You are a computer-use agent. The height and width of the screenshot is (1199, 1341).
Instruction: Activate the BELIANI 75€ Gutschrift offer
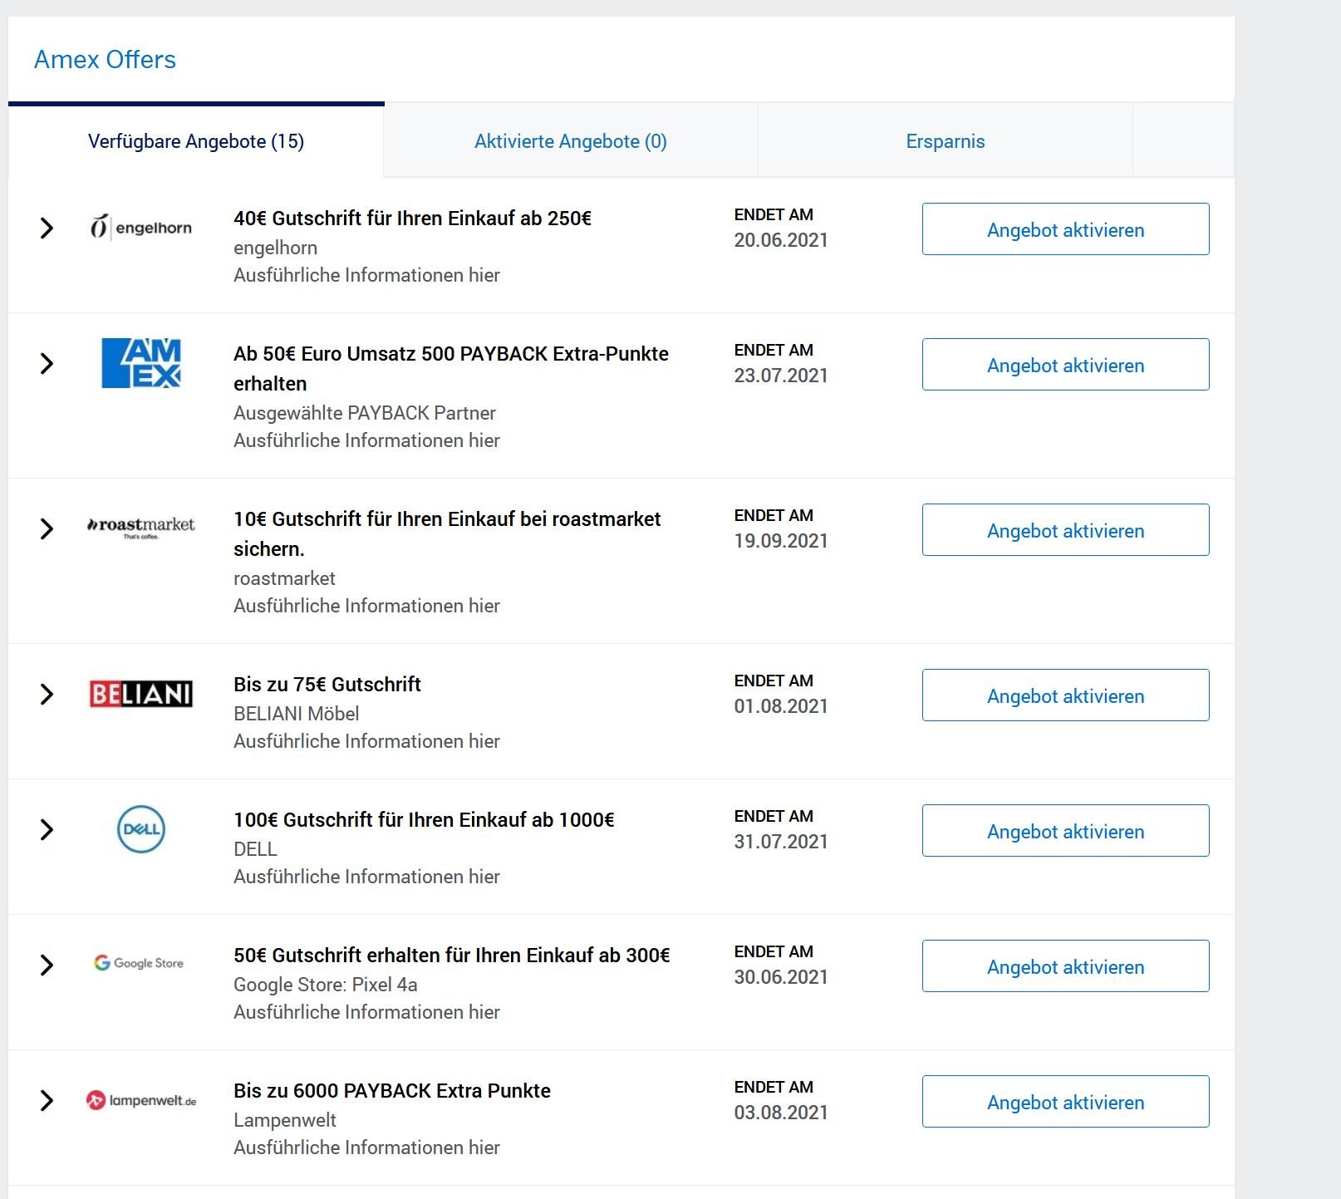point(1065,695)
